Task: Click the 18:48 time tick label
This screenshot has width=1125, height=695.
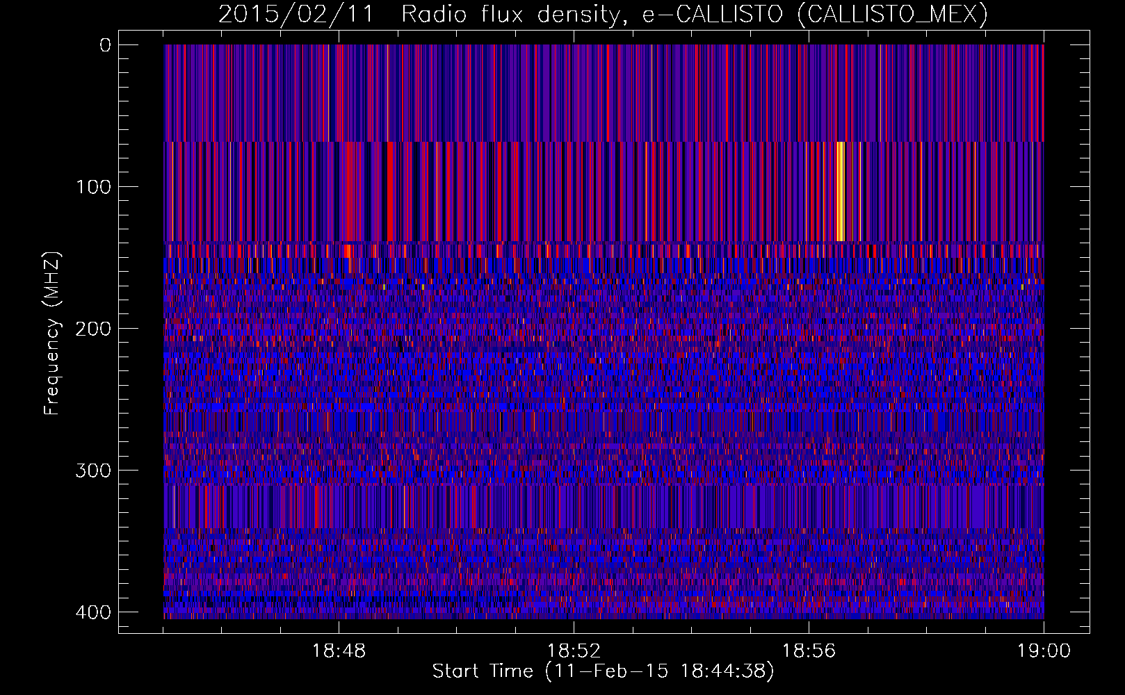Action: click(339, 651)
